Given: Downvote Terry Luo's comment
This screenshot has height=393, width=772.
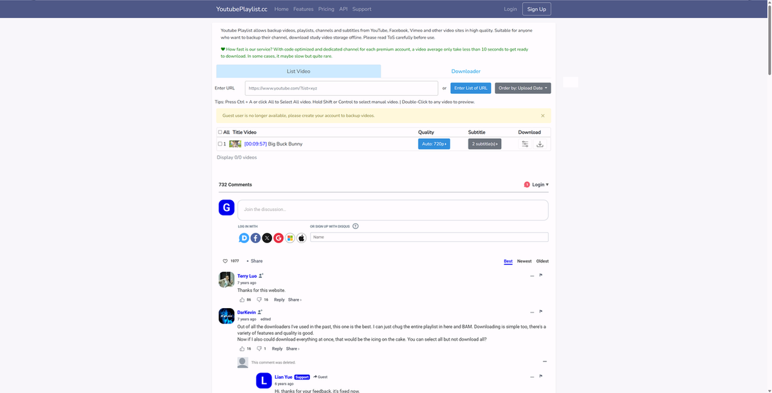Looking at the screenshot, I should (259, 300).
